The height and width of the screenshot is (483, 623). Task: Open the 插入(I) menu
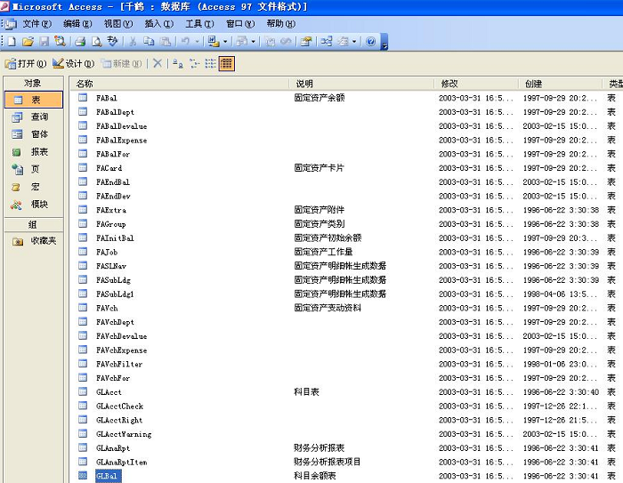click(158, 23)
